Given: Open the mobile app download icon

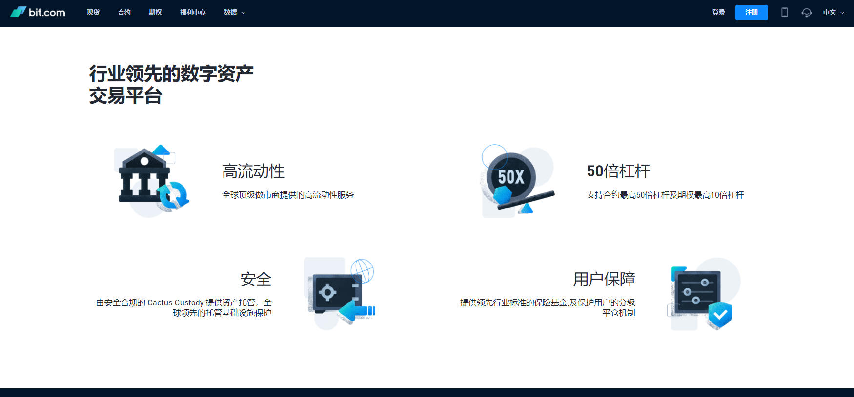Looking at the screenshot, I should point(785,12).
